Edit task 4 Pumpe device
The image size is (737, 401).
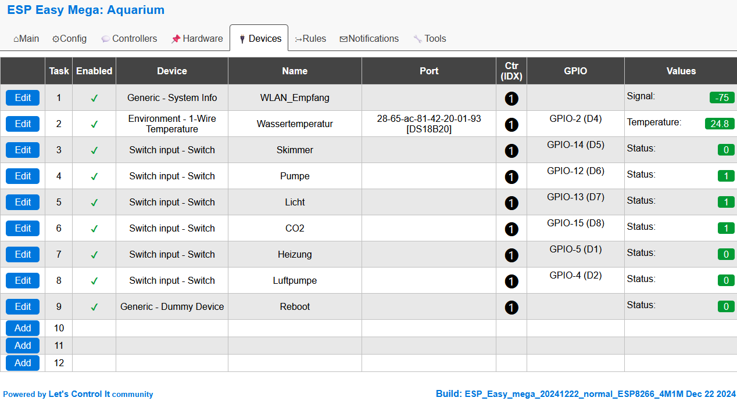[23, 176]
